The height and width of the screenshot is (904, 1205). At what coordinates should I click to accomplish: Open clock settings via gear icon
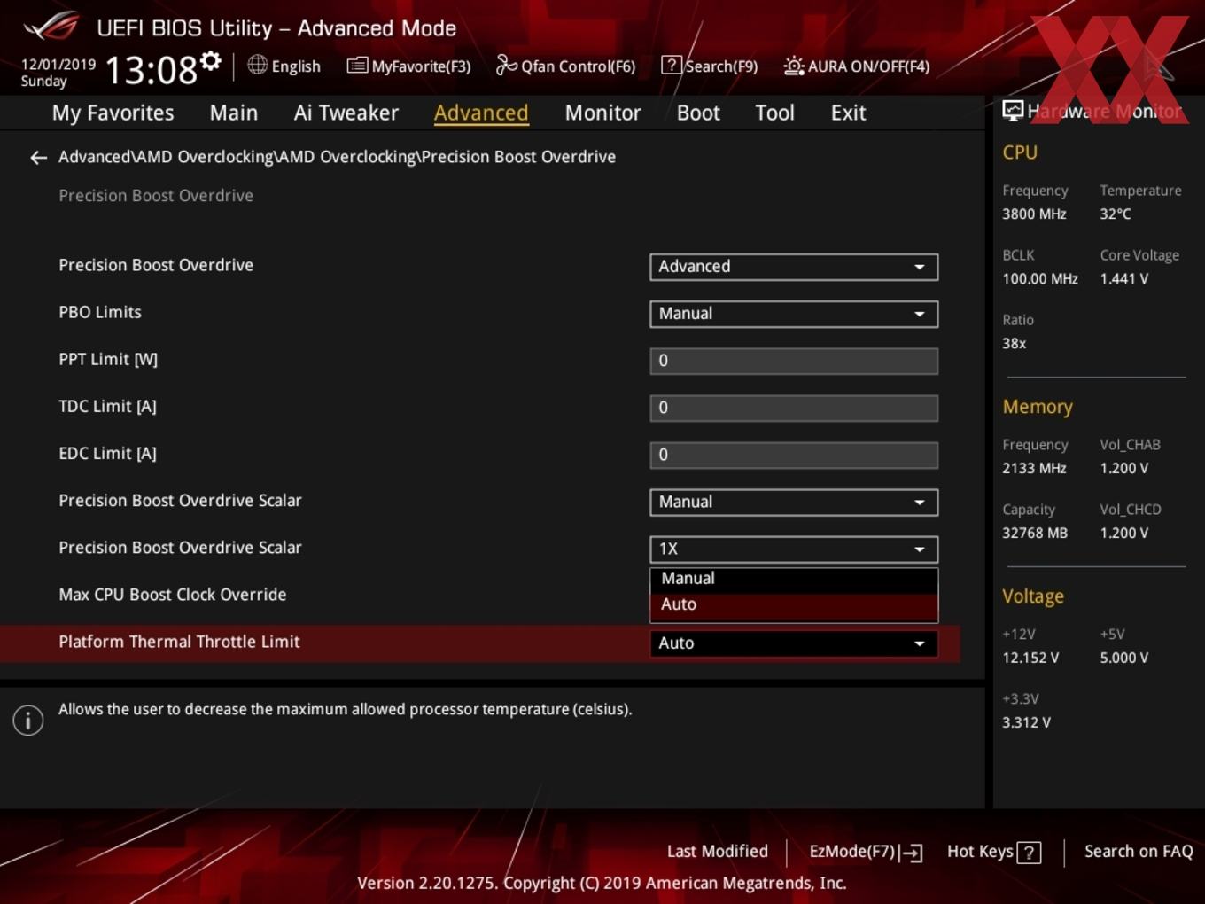[210, 60]
